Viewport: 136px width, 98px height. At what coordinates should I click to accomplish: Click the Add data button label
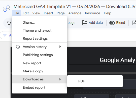click(x=96, y=23)
